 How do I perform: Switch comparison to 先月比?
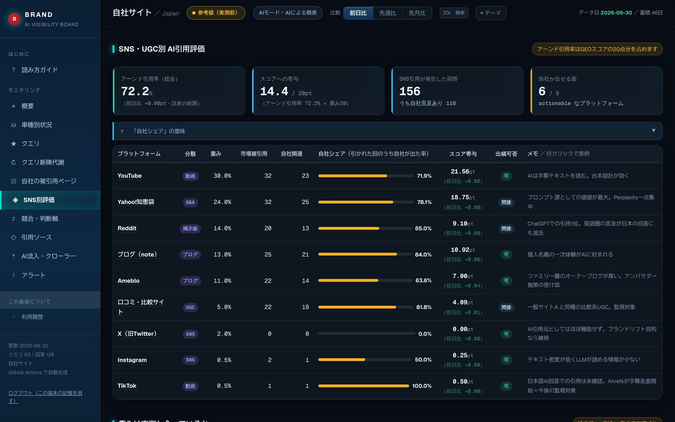[x=417, y=13]
